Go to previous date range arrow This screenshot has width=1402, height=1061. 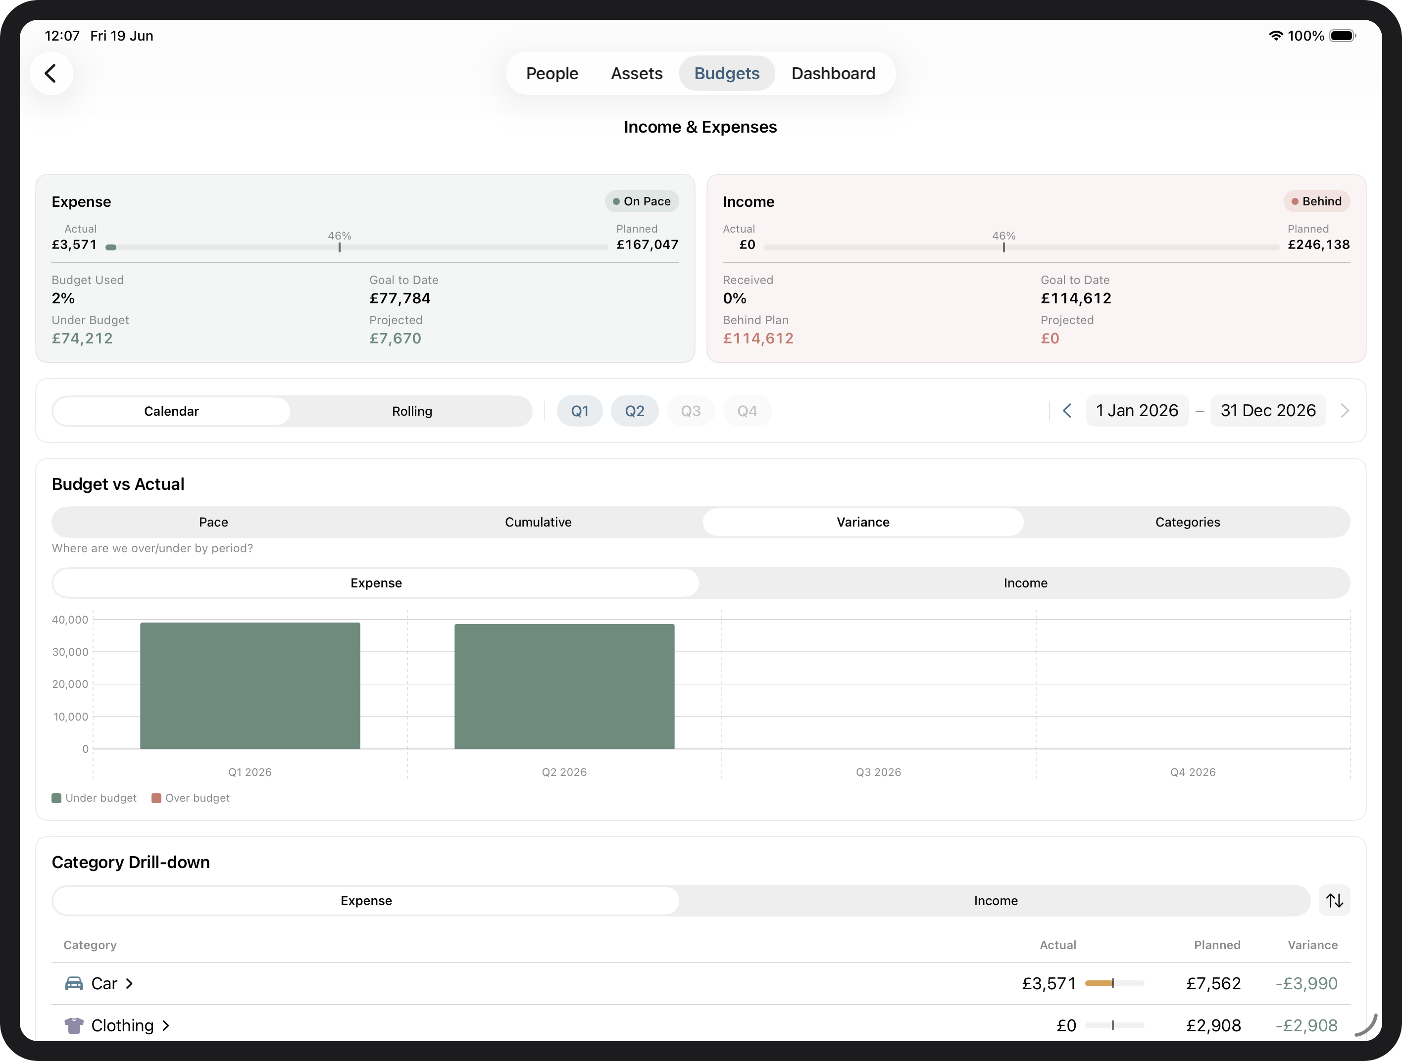[x=1067, y=410]
